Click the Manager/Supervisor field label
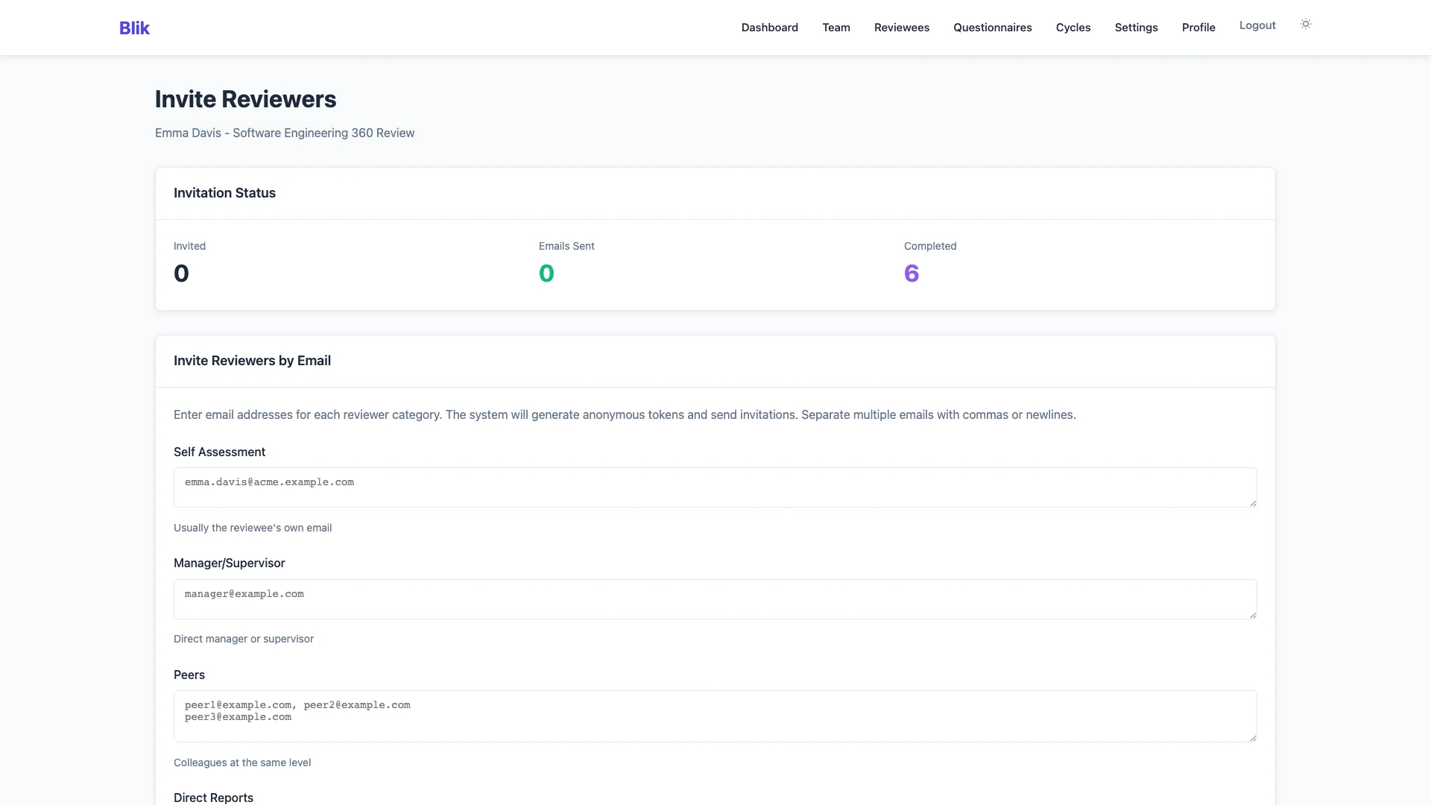 pyautogui.click(x=229, y=563)
